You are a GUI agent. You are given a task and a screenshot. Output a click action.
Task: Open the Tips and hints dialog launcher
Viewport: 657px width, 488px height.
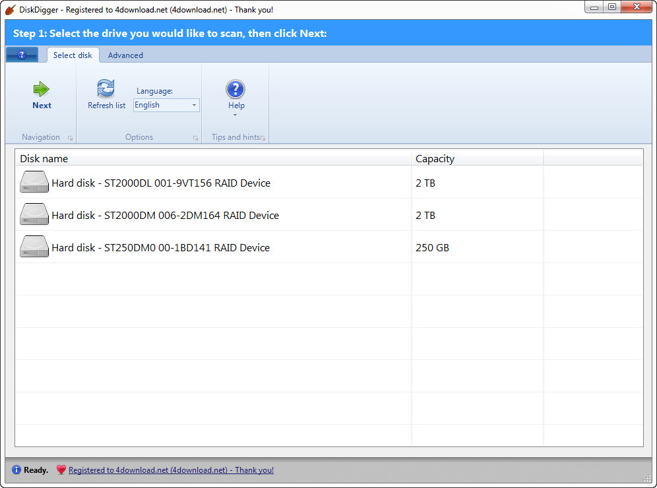tap(263, 138)
